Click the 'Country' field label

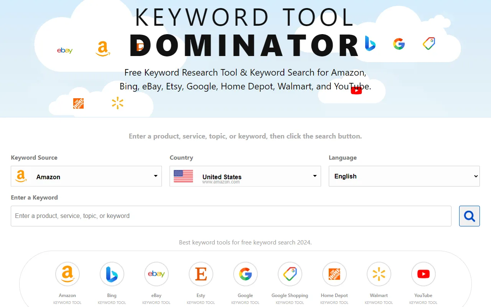coord(181,158)
